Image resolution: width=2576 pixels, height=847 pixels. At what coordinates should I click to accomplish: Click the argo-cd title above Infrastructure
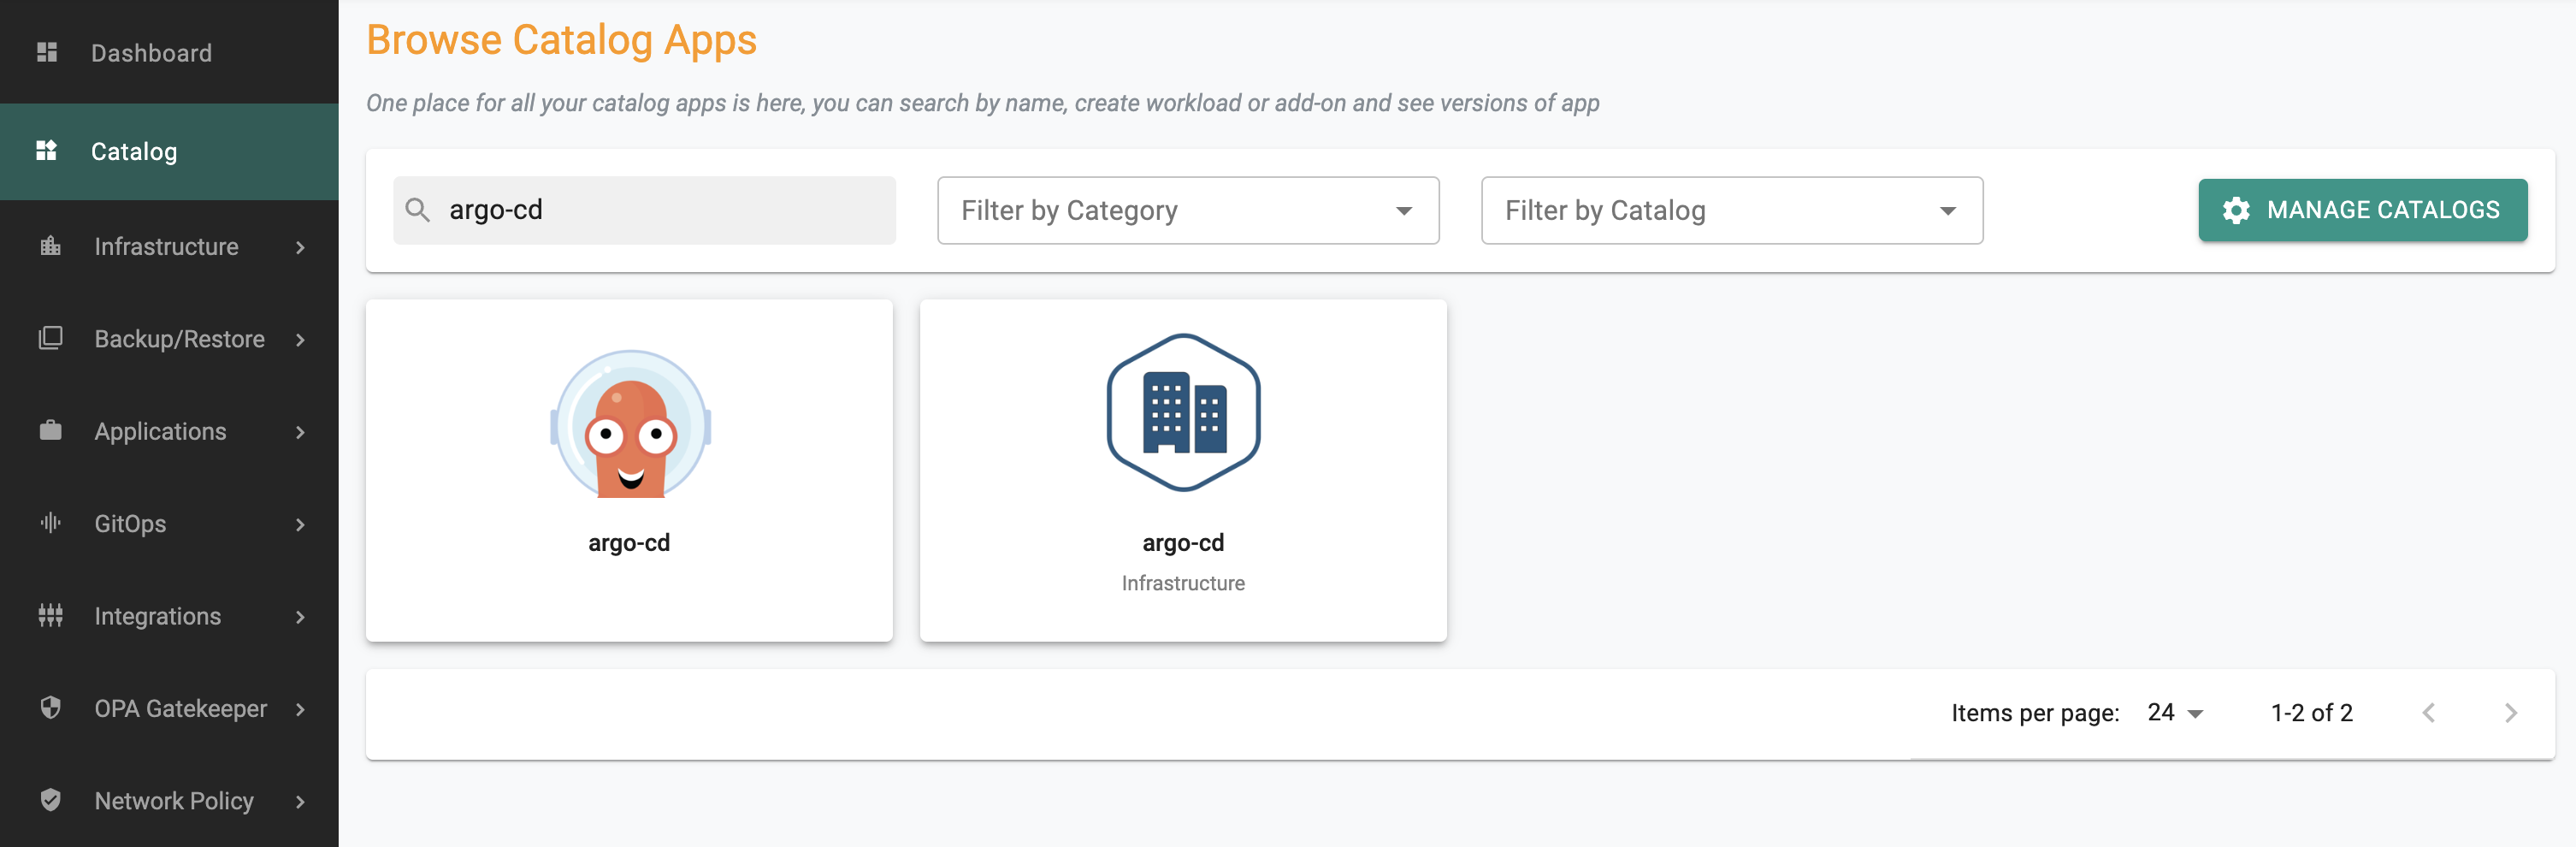point(1183,542)
